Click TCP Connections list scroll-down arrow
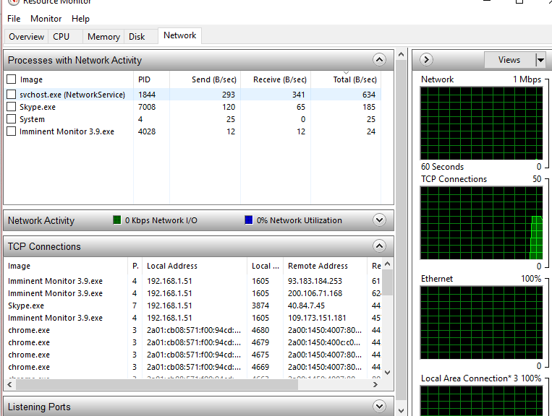Viewport: 552px width, 416px height. click(388, 373)
